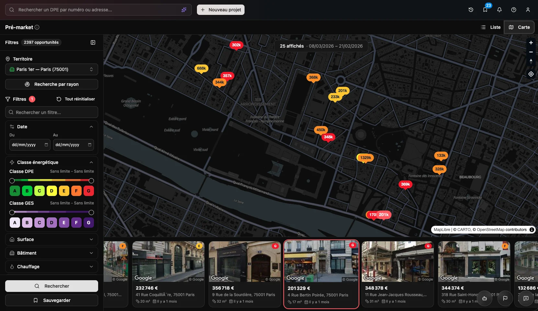The width and height of the screenshot is (538, 311).
Task: Open saved bookmarks with 23 badge
Action: pyautogui.click(x=485, y=10)
